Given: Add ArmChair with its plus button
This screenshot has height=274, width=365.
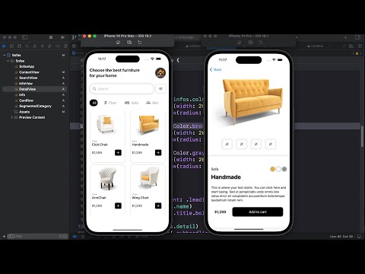Looking at the screenshot, I should [x=118, y=205].
